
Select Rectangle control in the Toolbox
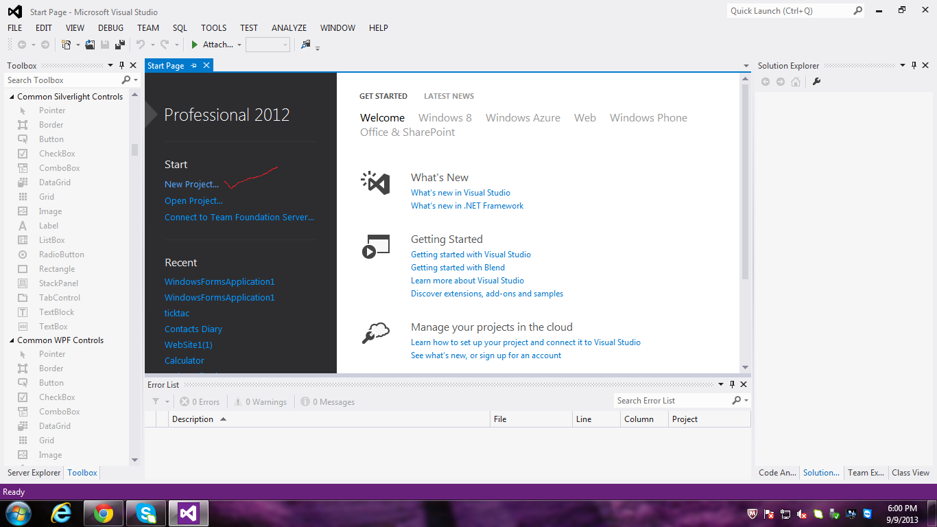click(57, 269)
